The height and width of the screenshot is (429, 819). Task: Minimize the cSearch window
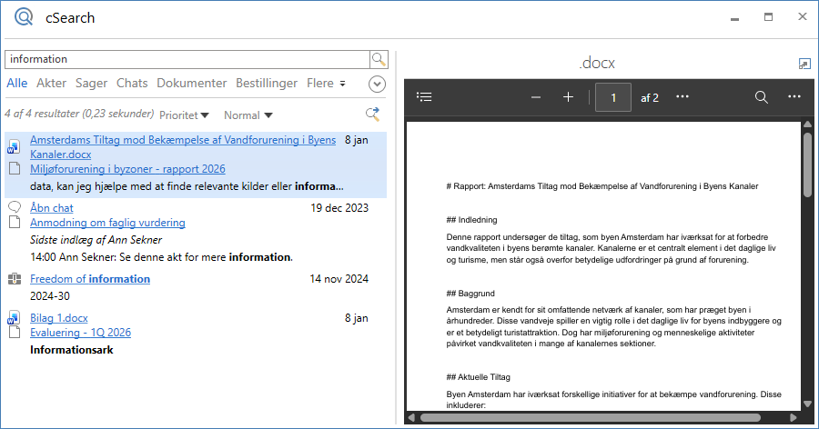(x=735, y=17)
